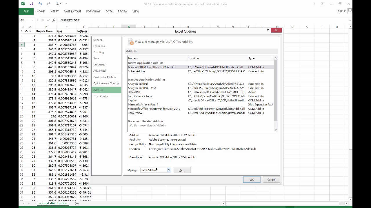
Task: Click next sheet navigation arrow
Action: 29,203
